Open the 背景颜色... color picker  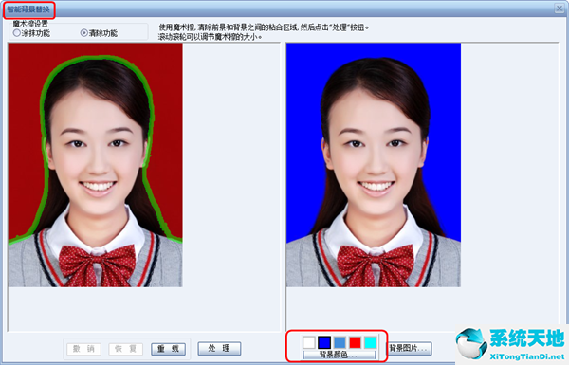pyautogui.click(x=340, y=355)
